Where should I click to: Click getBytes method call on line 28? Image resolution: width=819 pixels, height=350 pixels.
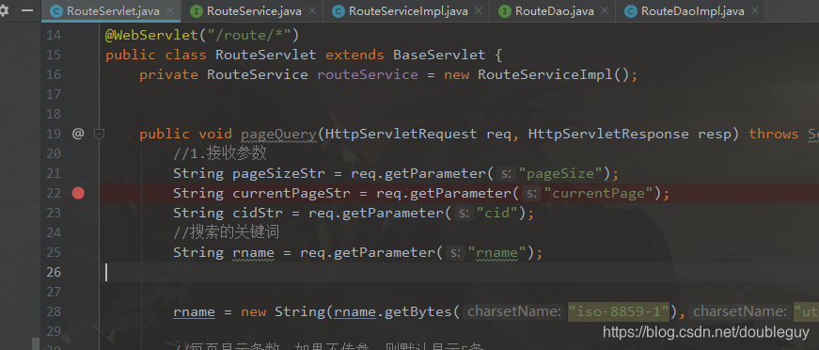(418, 311)
